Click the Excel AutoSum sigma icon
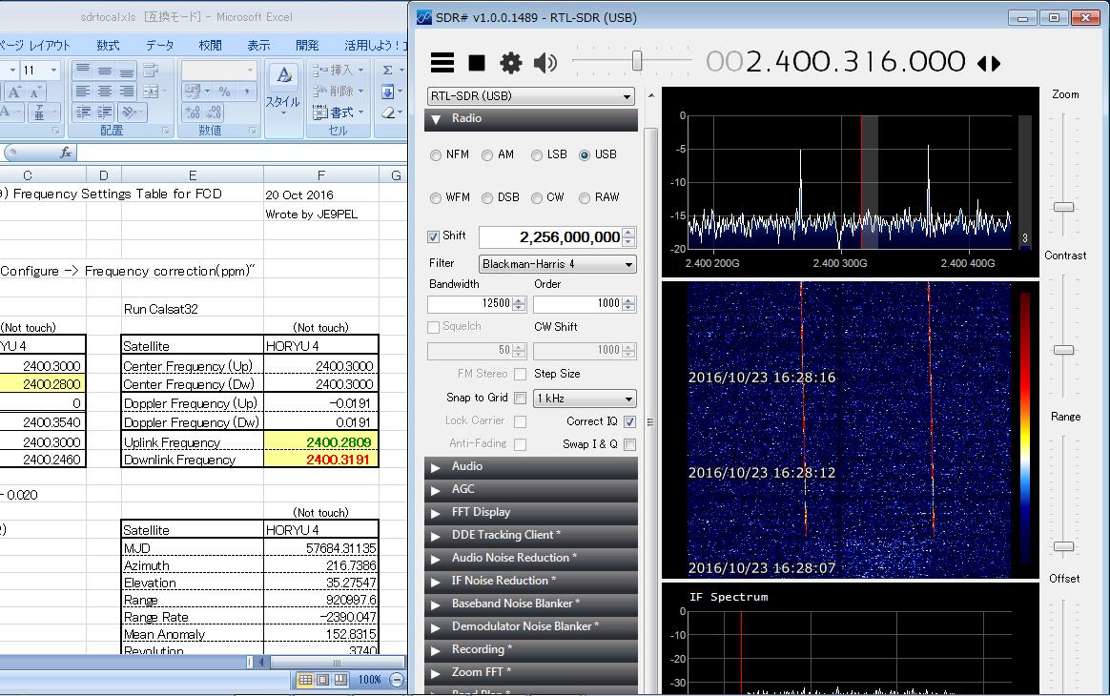This screenshot has width=1110, height=696. pos(388,71)
